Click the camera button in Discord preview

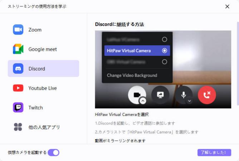point(137,95)
